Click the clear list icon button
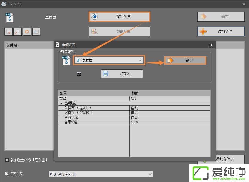This screenshot has width=249, height=182. point(18,31)
